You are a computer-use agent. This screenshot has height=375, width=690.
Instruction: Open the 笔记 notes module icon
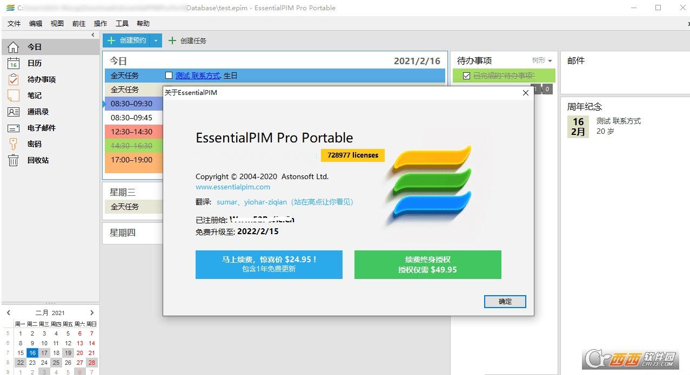tap(13, 96)
